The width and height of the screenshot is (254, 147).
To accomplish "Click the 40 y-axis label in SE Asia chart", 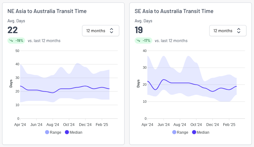I will point(144,51).
